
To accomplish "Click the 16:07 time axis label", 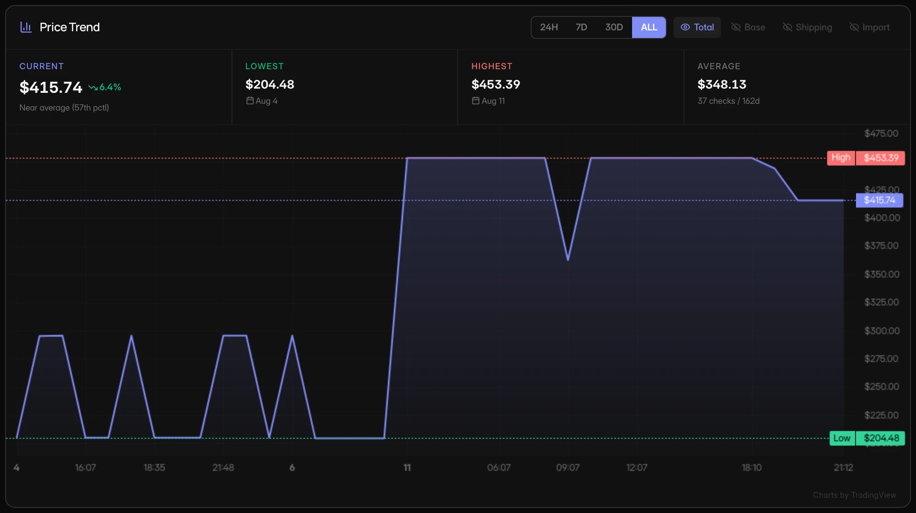I will (x=85, y=467).
